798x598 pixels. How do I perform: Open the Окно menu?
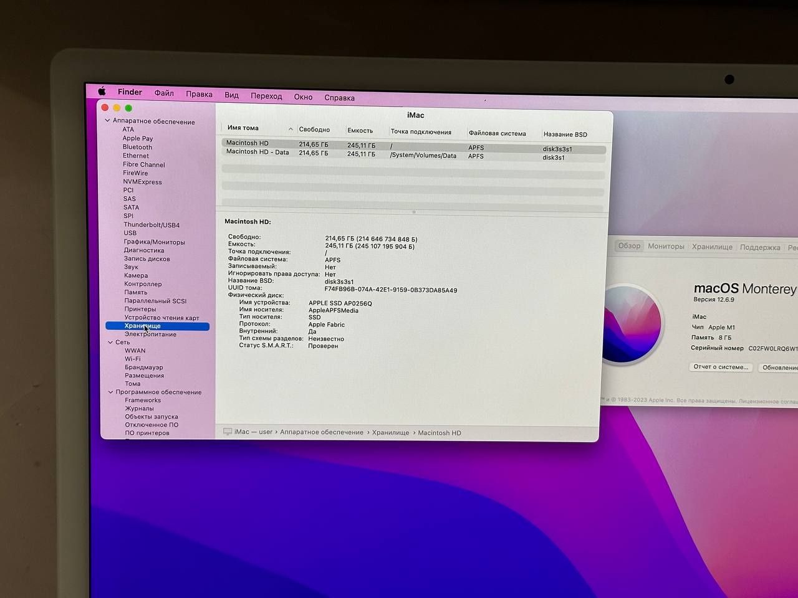[303, 97]
